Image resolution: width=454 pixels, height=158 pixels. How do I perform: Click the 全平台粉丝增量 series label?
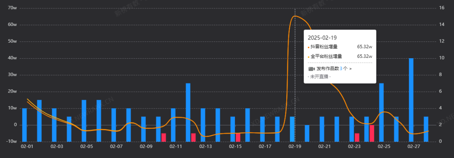point(326,56)
